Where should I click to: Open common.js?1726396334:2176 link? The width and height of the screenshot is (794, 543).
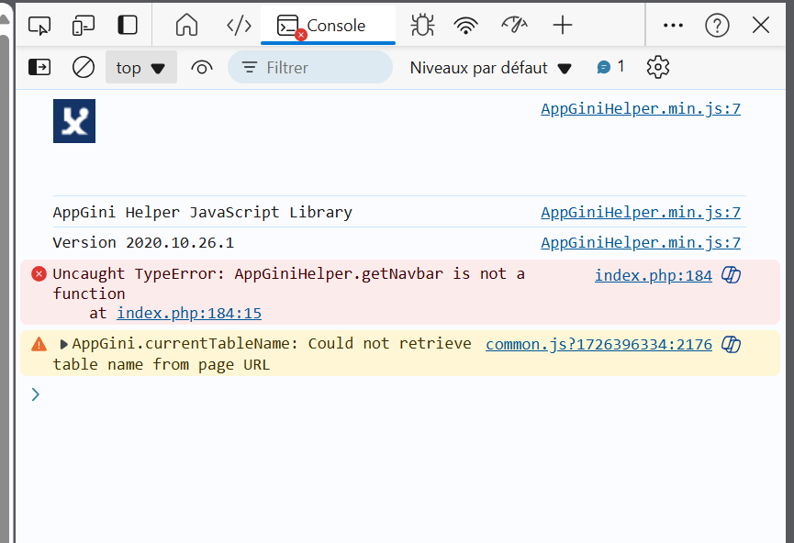(598, 345)
